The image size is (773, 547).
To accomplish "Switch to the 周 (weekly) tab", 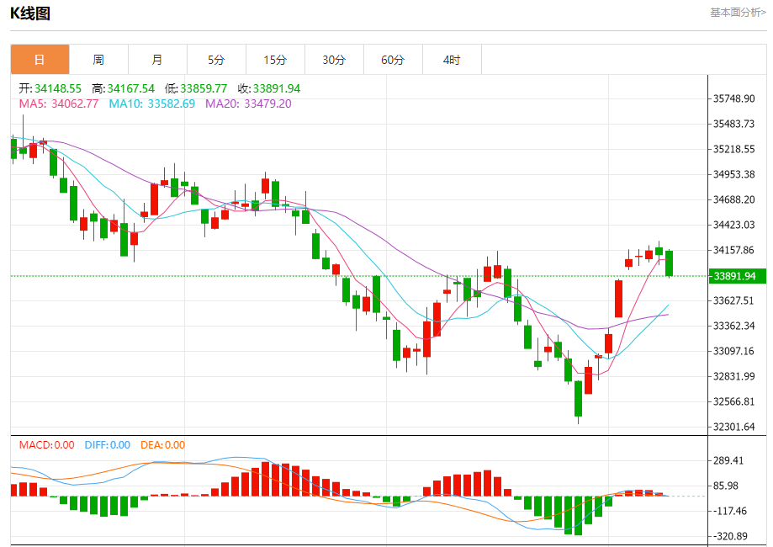I will pos(98,60).
